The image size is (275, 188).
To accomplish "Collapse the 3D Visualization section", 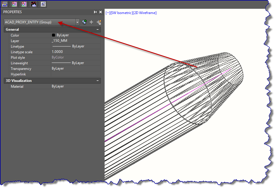I will (x=98, y=81).
